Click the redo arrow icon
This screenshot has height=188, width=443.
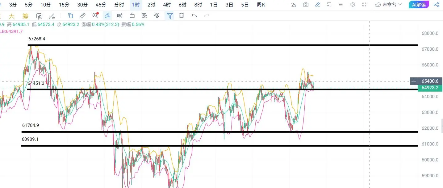pyautogui.click(x=207, y=15)
